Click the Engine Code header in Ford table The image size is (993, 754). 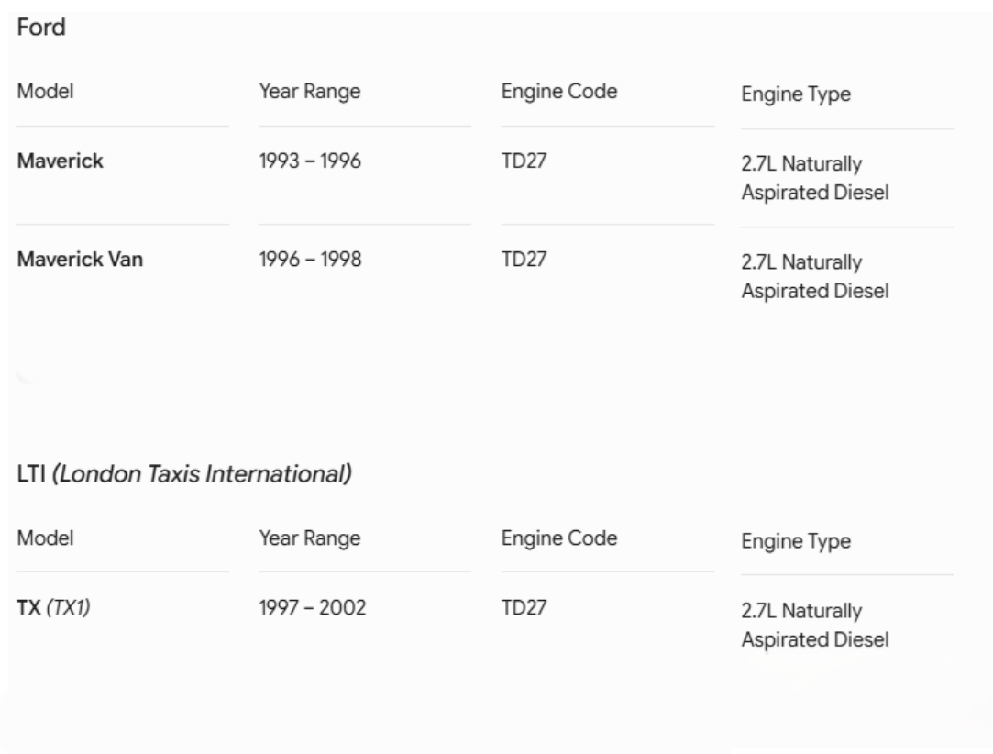tap(559, 91)
